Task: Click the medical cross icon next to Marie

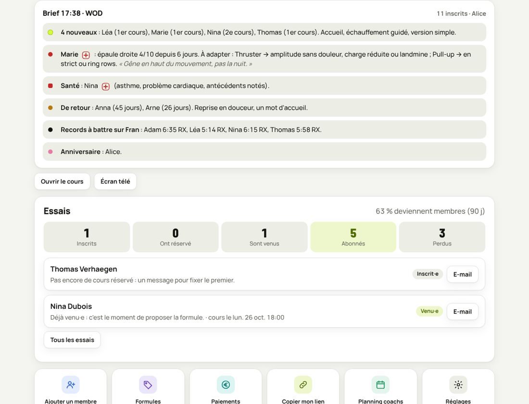Action: [86, 55]
